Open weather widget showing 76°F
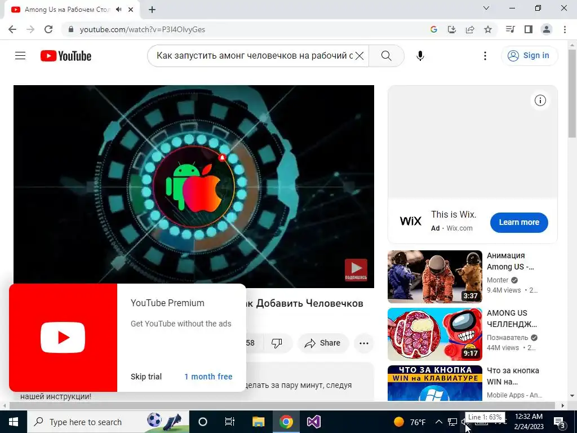The image size is (577, 433). click(x=409, y=422)
